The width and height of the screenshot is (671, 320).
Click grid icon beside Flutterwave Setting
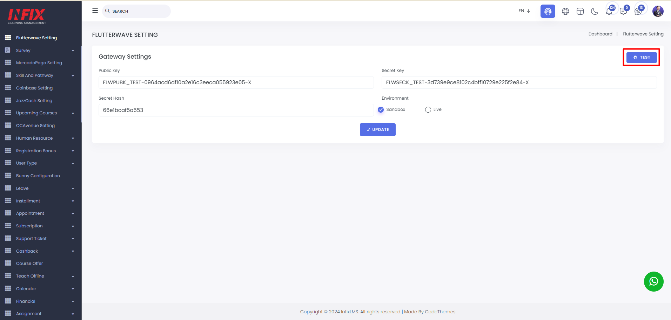tap(8, 38)
